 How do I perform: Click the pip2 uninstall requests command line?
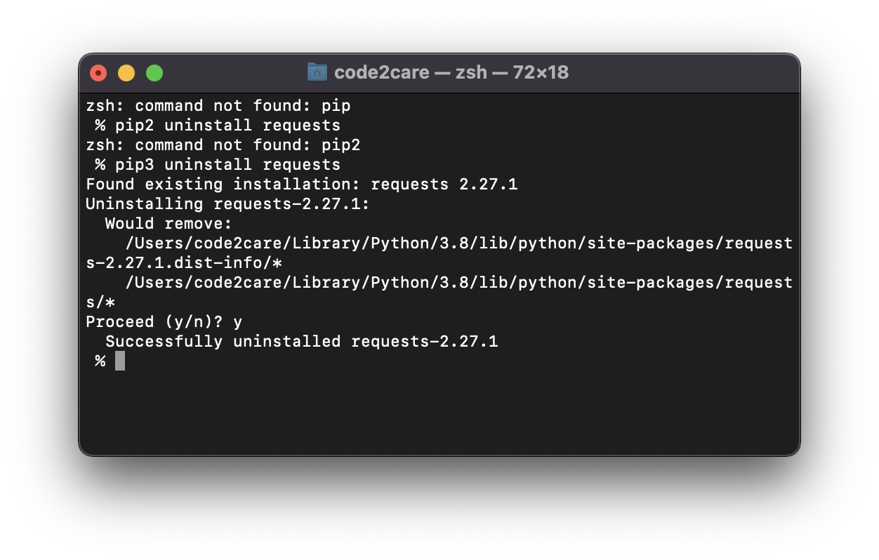218,125
